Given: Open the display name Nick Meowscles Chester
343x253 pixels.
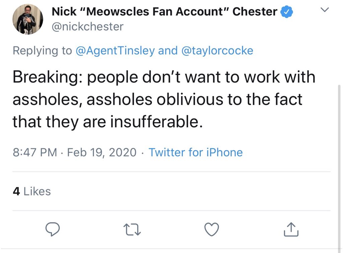Looking at the screenshot, I should [x=164, y=12].
